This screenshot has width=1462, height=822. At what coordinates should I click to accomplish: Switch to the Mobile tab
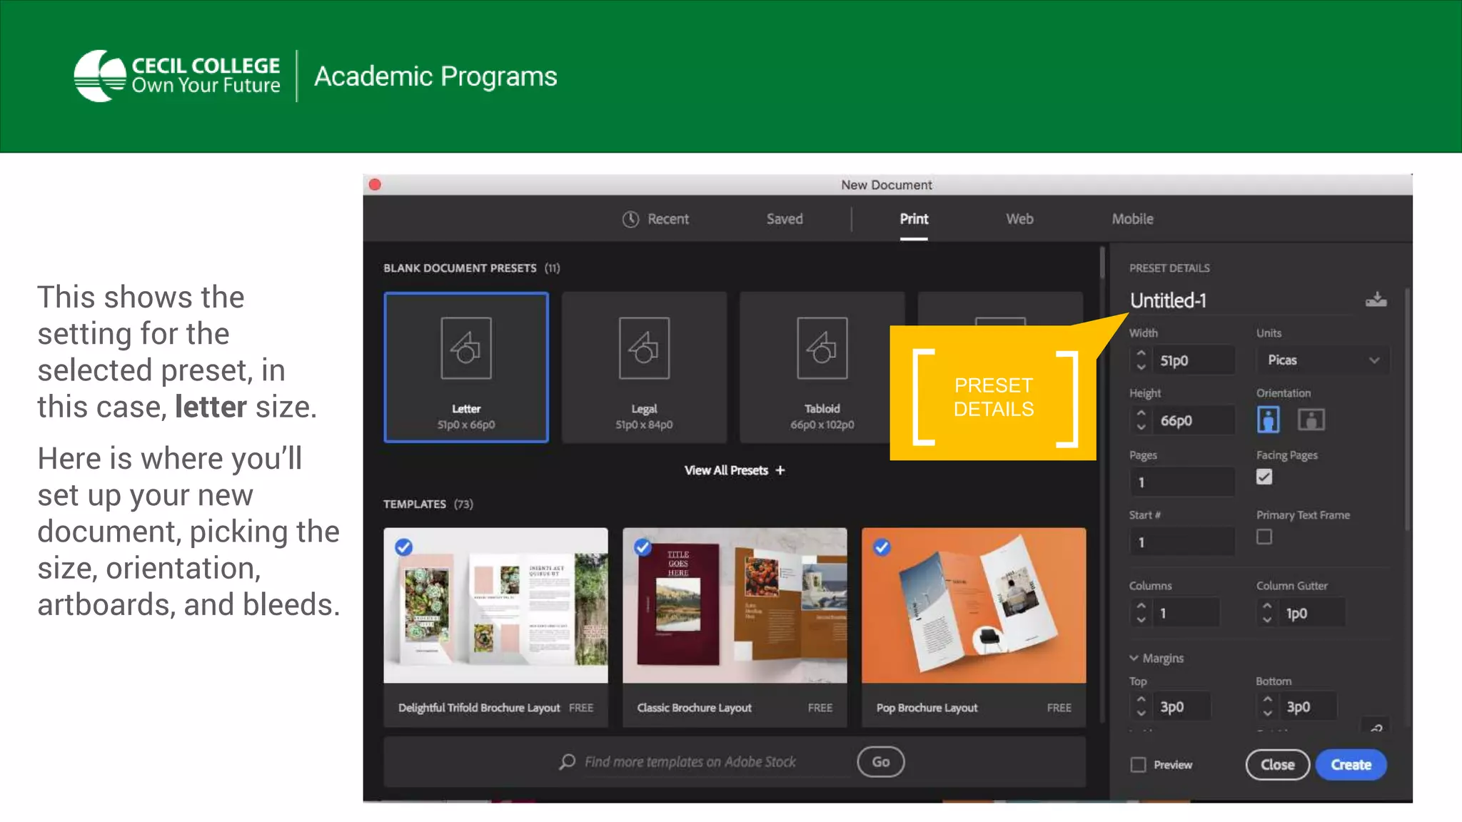[x=1132, y=219]
